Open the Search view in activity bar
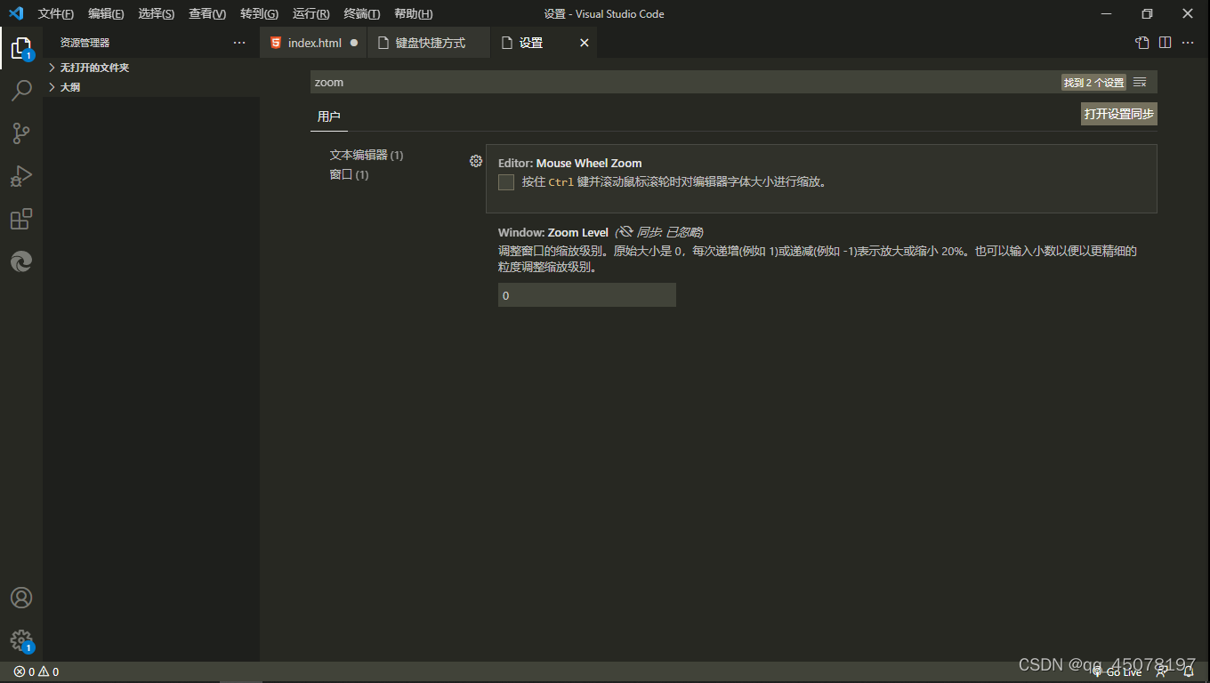Viewport: 1210px width, 683px height. 21,90
